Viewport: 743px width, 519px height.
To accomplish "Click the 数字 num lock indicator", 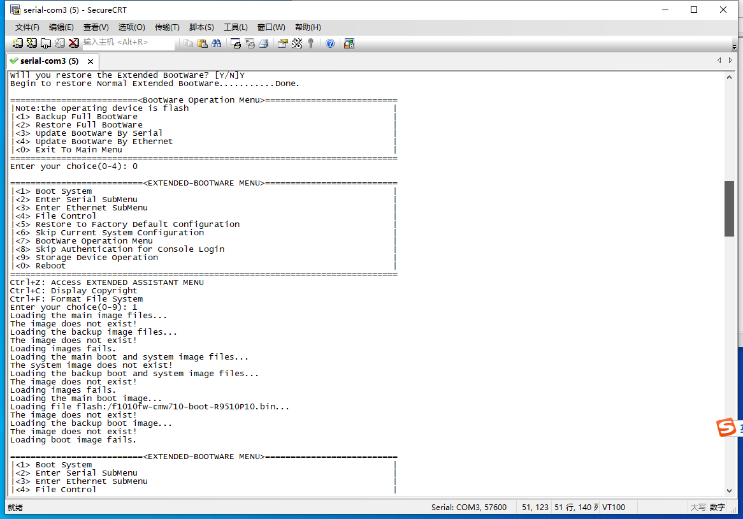I will pos(717,507).
